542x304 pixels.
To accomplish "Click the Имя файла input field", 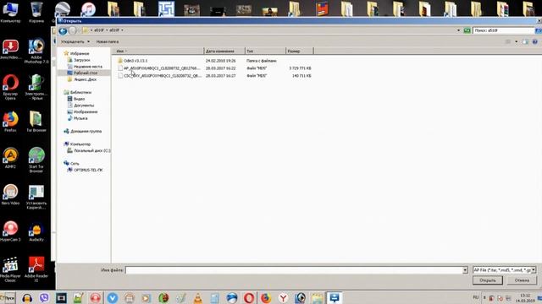I will pos(294,270).
